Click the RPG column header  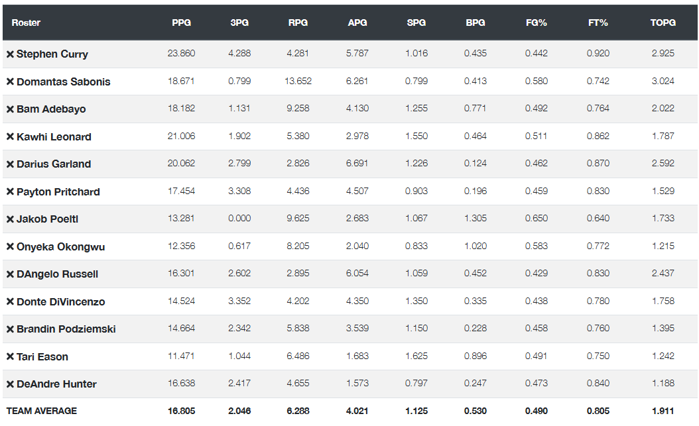tap(298, 23)
